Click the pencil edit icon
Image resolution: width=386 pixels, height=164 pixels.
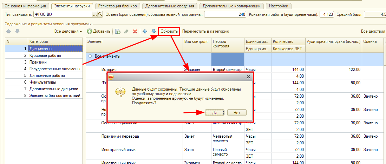(126, 32)
